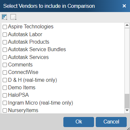
Task: Tick the Autotask Products checkbox
Action: click(5, 42)
